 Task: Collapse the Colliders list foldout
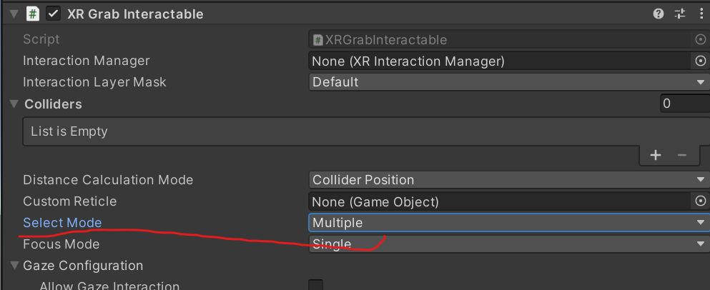click(14, 104)
